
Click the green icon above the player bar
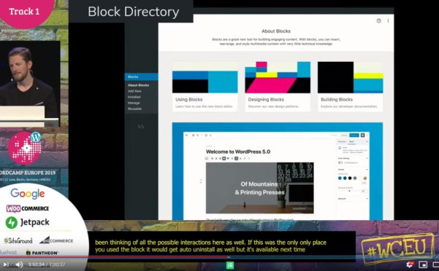(230, 265)
